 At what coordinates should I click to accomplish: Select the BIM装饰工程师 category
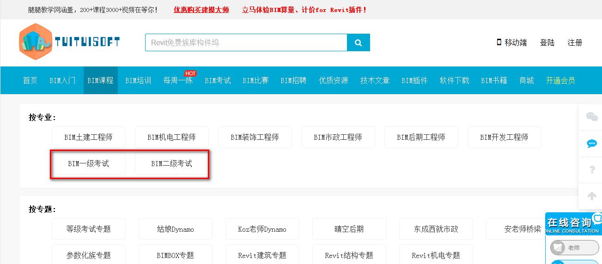point(255,137)
